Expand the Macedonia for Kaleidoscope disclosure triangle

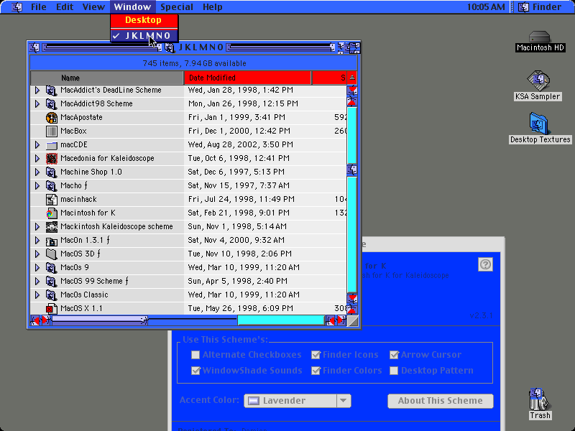pyautogui.click(x=37, y=158)
